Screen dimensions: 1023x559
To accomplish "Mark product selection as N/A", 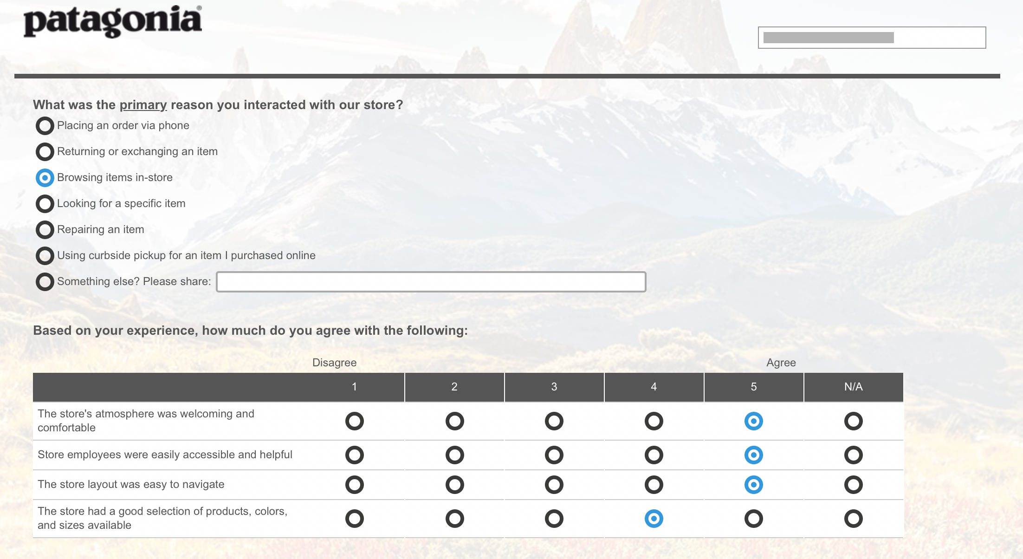I will (x=853, y=519).
